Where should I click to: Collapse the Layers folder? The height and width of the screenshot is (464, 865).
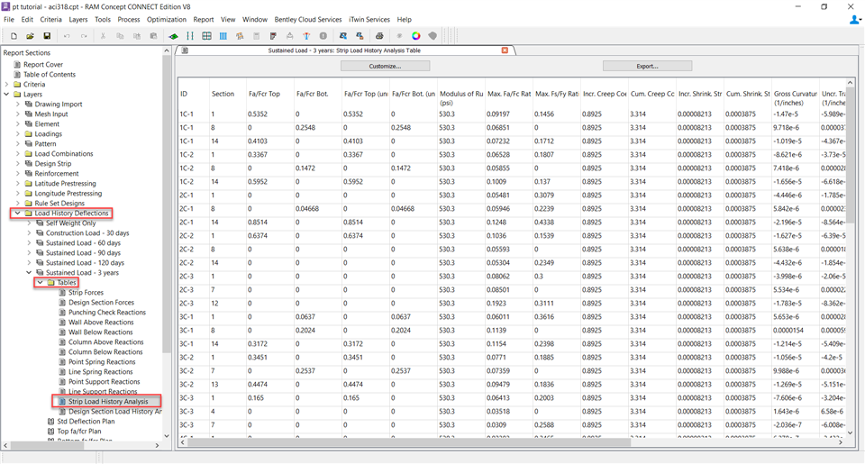tap(6, 95)
